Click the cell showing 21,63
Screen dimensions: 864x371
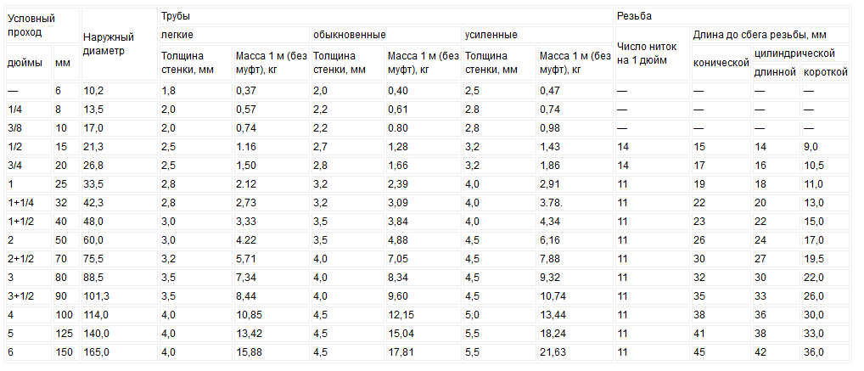575,352
